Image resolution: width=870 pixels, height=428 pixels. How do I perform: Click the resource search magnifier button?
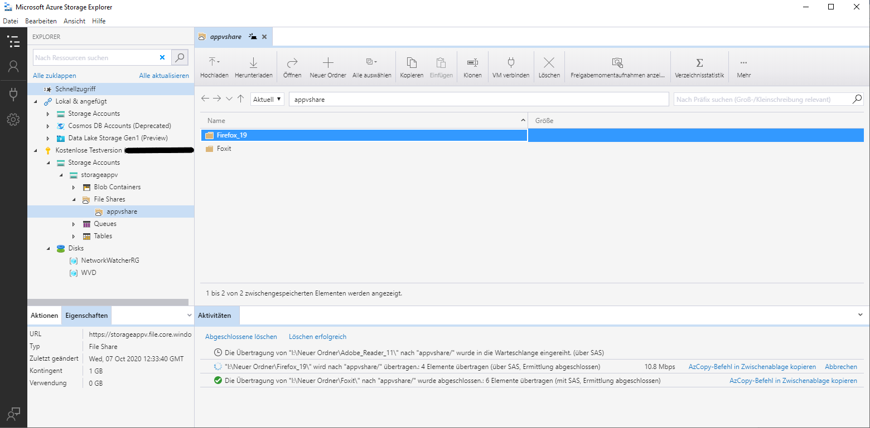pyautogui.click(x=180, y=57)
